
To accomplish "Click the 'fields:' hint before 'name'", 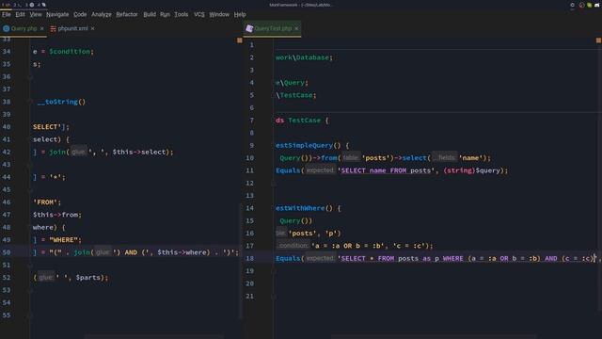I will coord(445,158).
